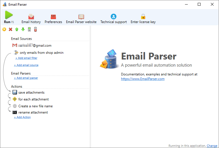Click the green Run play icon
The width and height of the screenshot is (219, 148).
tap(9, 15)
